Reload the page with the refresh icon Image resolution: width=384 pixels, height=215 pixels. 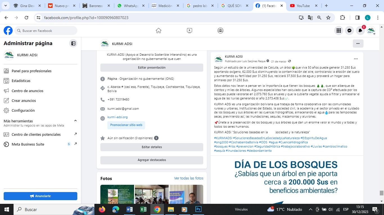26,17
